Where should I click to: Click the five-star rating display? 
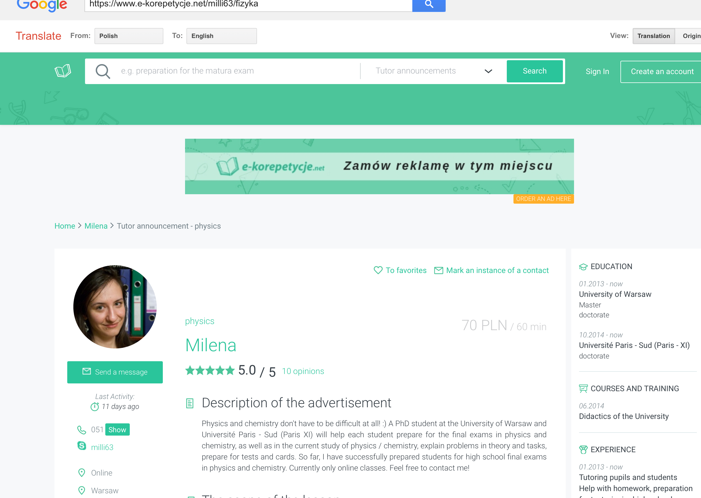click(x=210, y=370)
